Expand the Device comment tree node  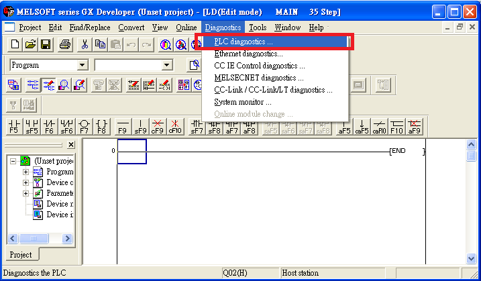pyautogui.click(x=25, y=182)
